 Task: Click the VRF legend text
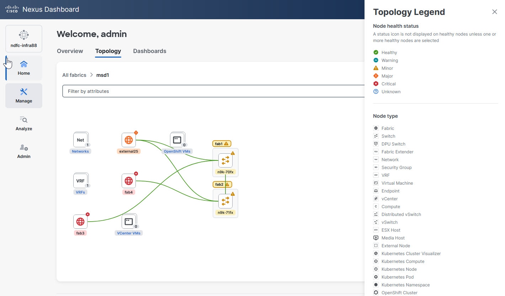click(x=386, y=175)
